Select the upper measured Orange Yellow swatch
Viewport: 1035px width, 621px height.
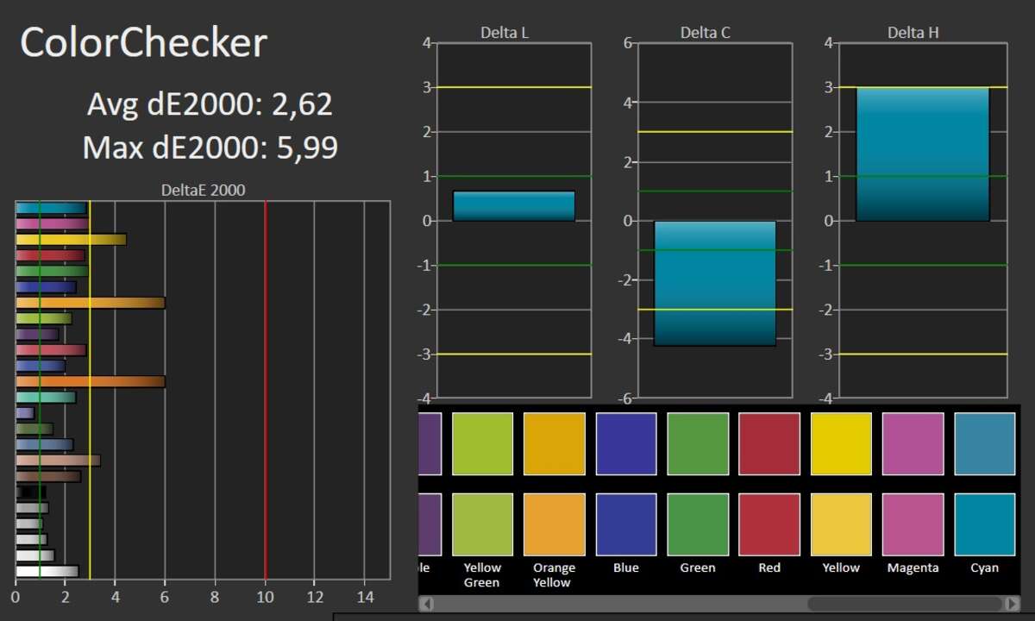pyautogui.click(x=555, y=443)
